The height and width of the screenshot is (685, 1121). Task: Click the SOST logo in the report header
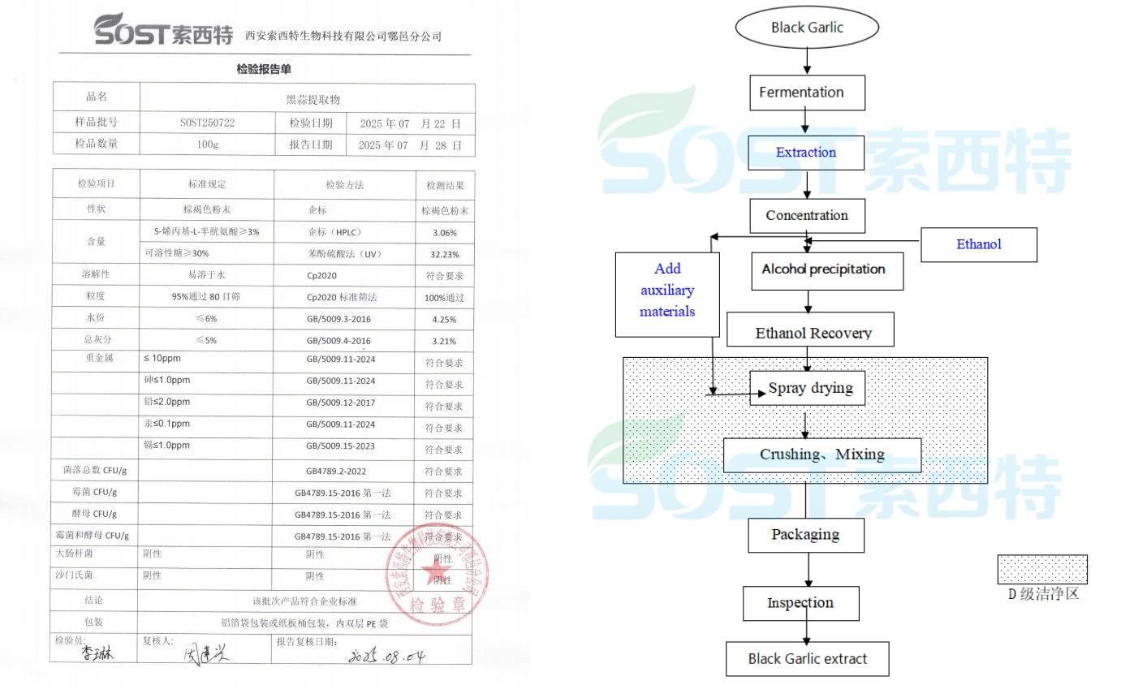pyautogui.click(x=163, y=31)
